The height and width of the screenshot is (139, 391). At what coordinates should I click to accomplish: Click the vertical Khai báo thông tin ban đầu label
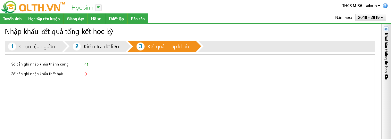coord(386,56)
